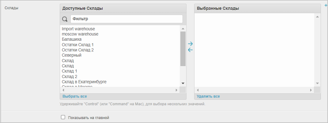Choose "Склад в Екатеринбурге" option
Viewport: 328px width, 123px height.
tap(84, 82)
